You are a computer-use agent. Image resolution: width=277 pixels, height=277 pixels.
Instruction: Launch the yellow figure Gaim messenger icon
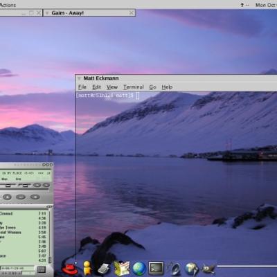point(87,268)
